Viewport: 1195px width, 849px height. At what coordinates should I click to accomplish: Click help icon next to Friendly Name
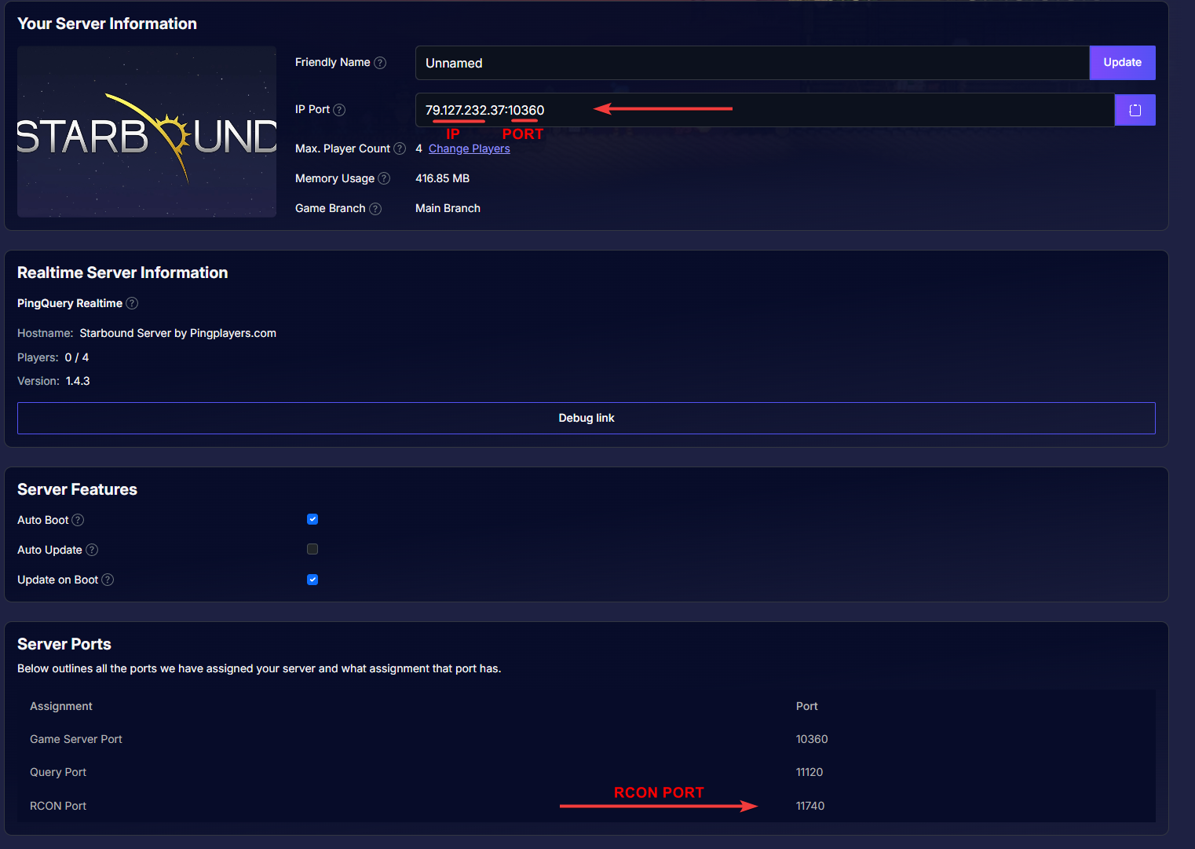380,63
